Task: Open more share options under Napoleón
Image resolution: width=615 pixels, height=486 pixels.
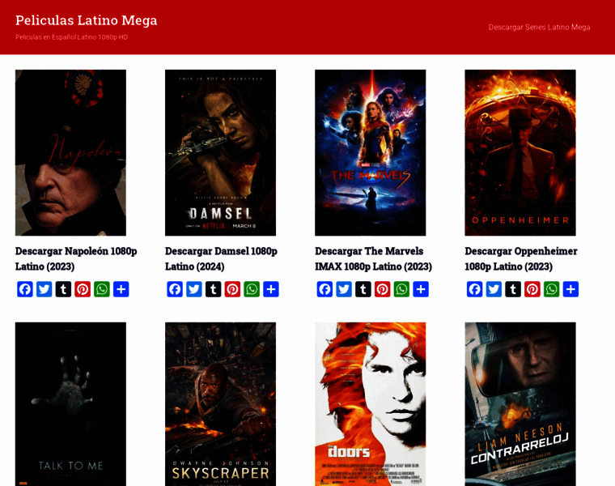Action: [x=121, y=289]
